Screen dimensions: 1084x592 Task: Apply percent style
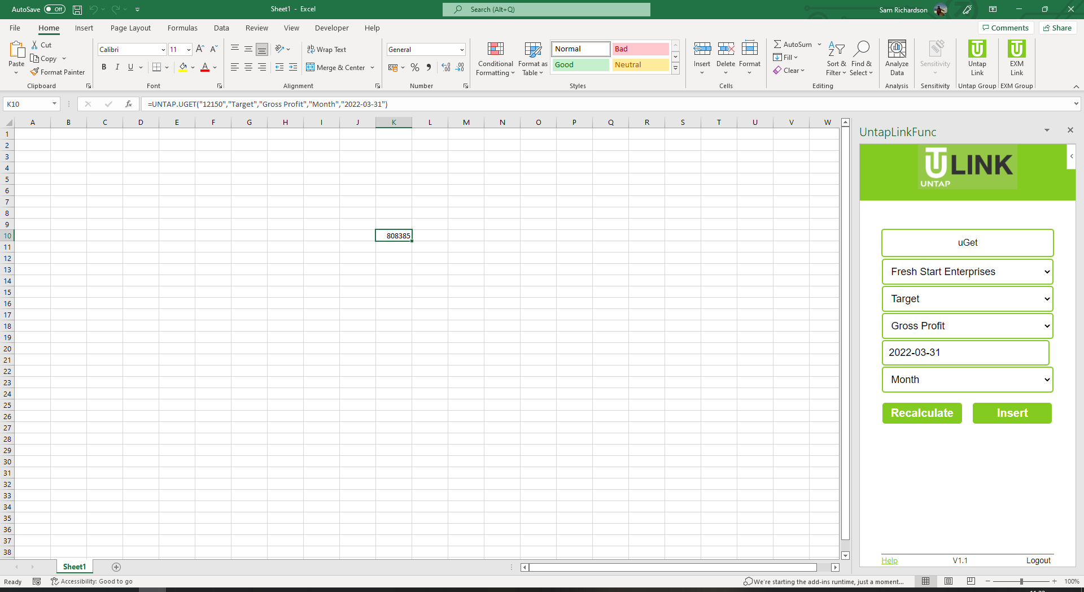tap(415, 67)
